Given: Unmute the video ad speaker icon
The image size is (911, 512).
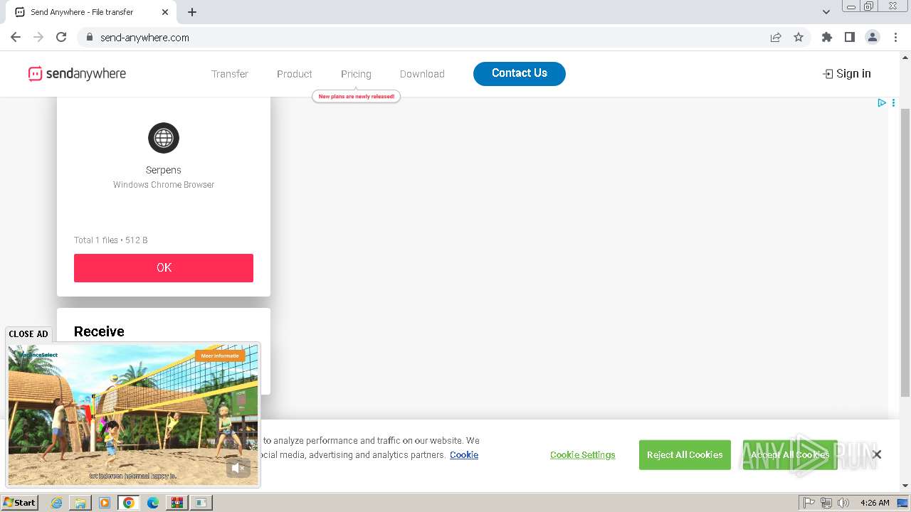Looking at the screenshot, I should pyautogui.click(x=238, y=468).
